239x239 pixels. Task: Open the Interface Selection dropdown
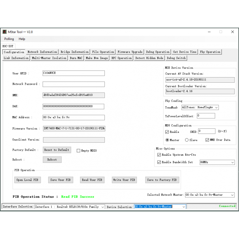102,207
